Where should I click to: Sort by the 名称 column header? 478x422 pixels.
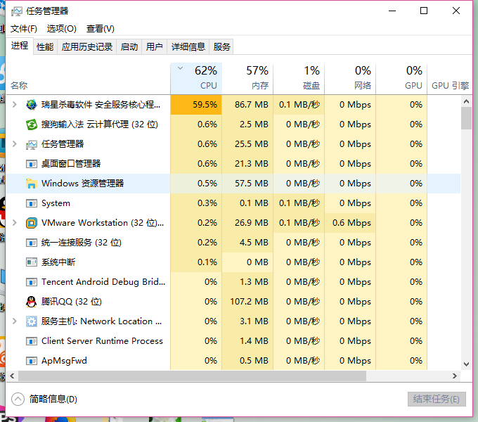pyautogui.click(x=88, y=78)
